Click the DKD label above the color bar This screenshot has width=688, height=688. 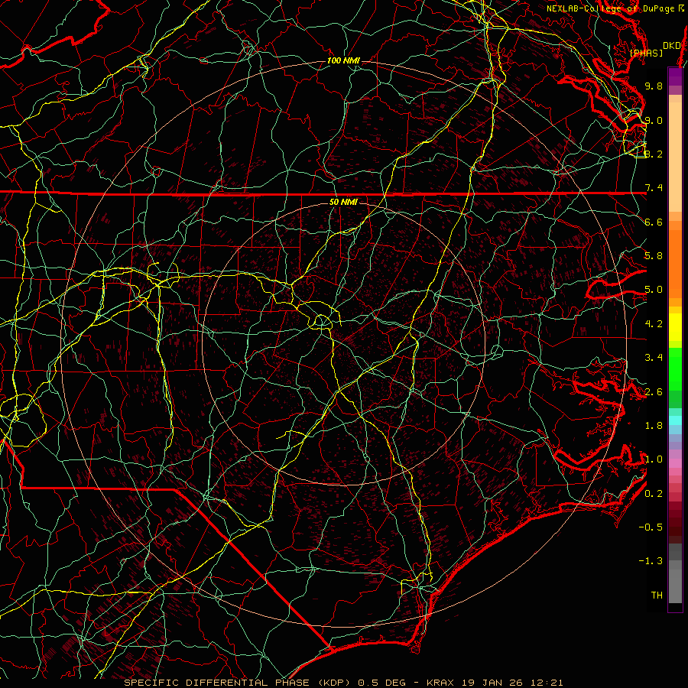[672, 46]
